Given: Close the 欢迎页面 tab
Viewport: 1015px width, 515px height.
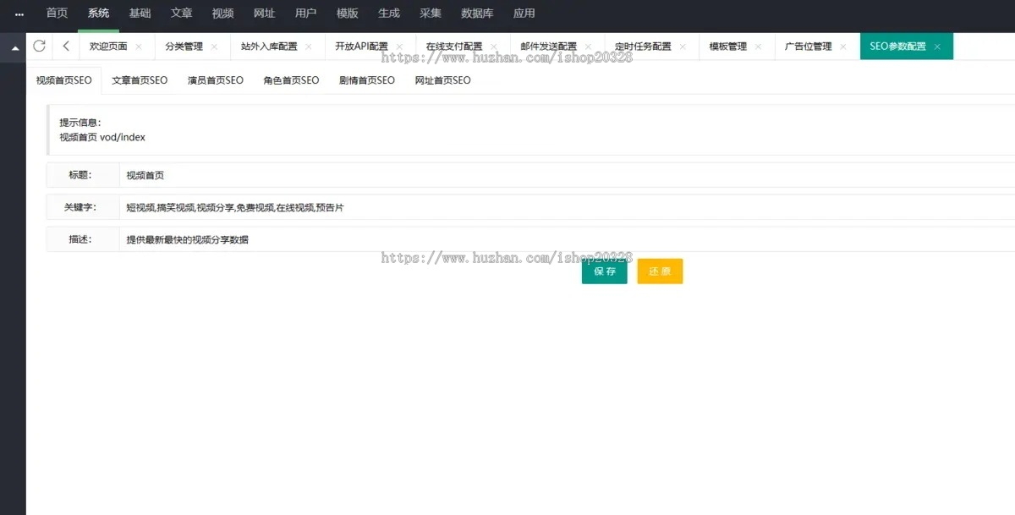Looking at the screenshot, I should (139, 47).
